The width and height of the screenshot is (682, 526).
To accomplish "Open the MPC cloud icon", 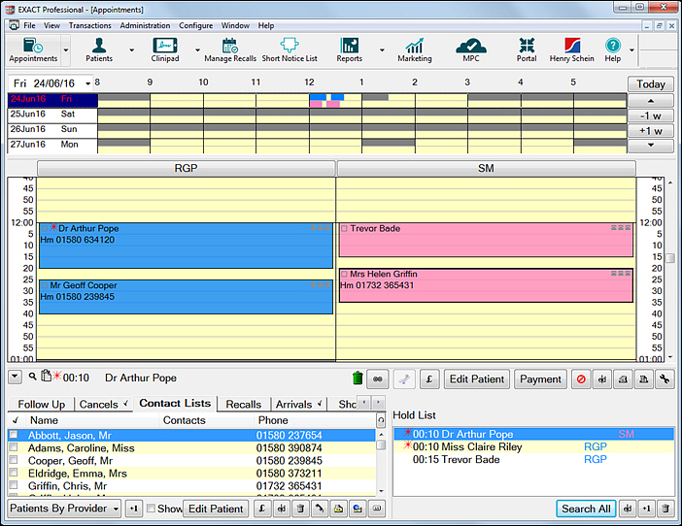I will (x=471, y=49).
